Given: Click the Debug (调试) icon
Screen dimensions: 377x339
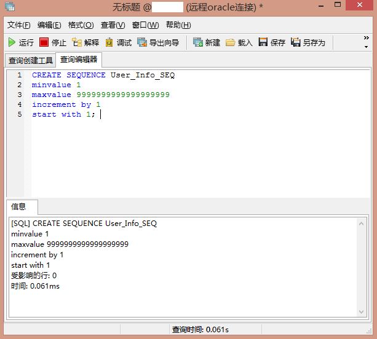Looking at the screenshot, I should pyautogui.click(x=109, y=42).
